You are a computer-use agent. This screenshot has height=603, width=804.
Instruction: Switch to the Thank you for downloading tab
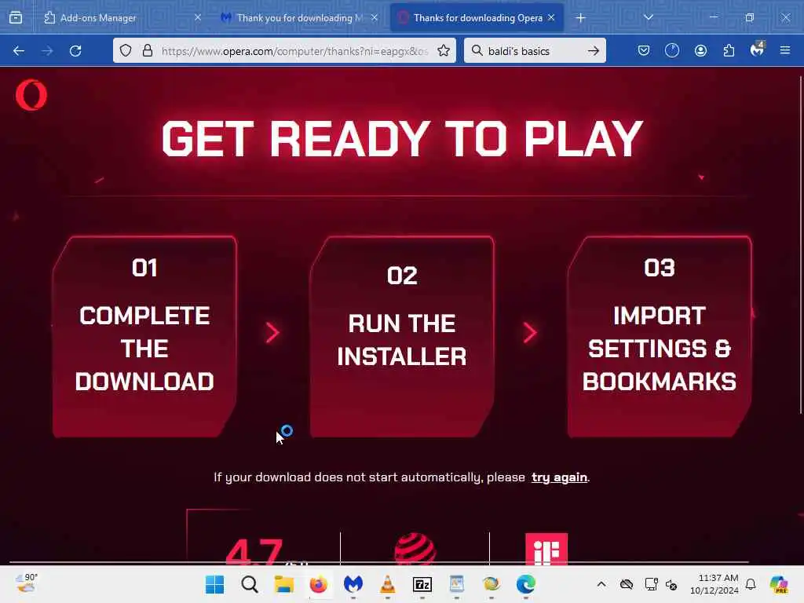click(301, 18)
